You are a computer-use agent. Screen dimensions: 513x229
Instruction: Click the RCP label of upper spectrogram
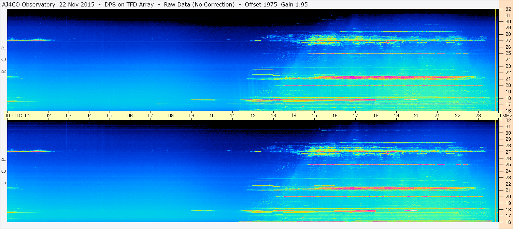click(x=4, y=60)
